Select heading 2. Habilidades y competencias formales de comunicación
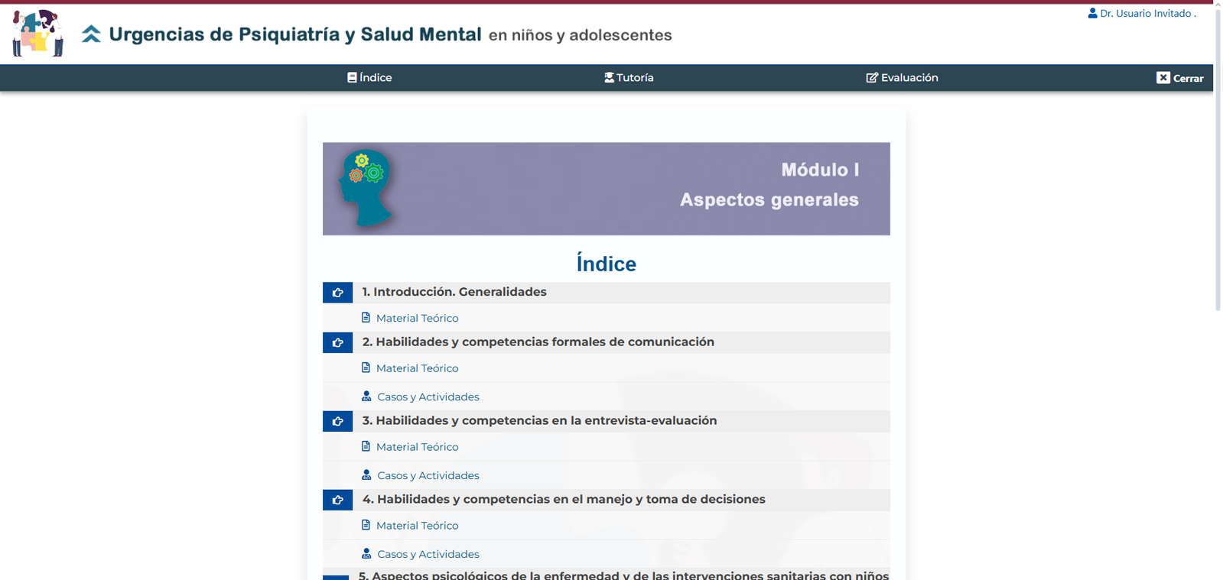 (538, 342)
